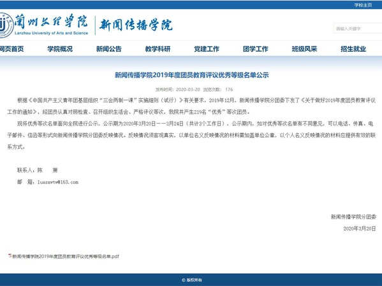Click the email luasxwtw@163.com
Viewport: 382px width, 286px height.
pyautogui.click(x=58, y=182)
